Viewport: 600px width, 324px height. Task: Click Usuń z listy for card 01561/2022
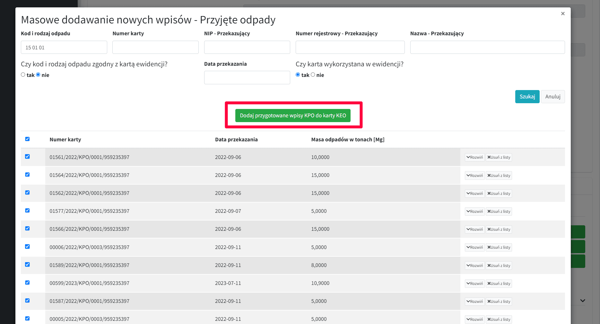[x=499, y=157]
